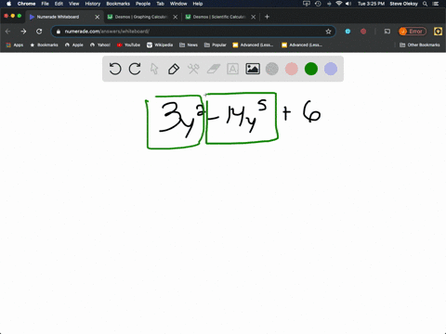Insert an image with the picture icon

click(253, 69)
